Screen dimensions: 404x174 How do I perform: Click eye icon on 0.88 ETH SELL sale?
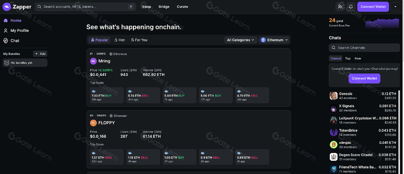239,153
